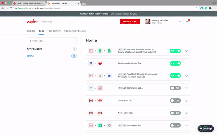Screen dimensions: 217x135
Task: Open the Task History tab
Action: (54, 31)
